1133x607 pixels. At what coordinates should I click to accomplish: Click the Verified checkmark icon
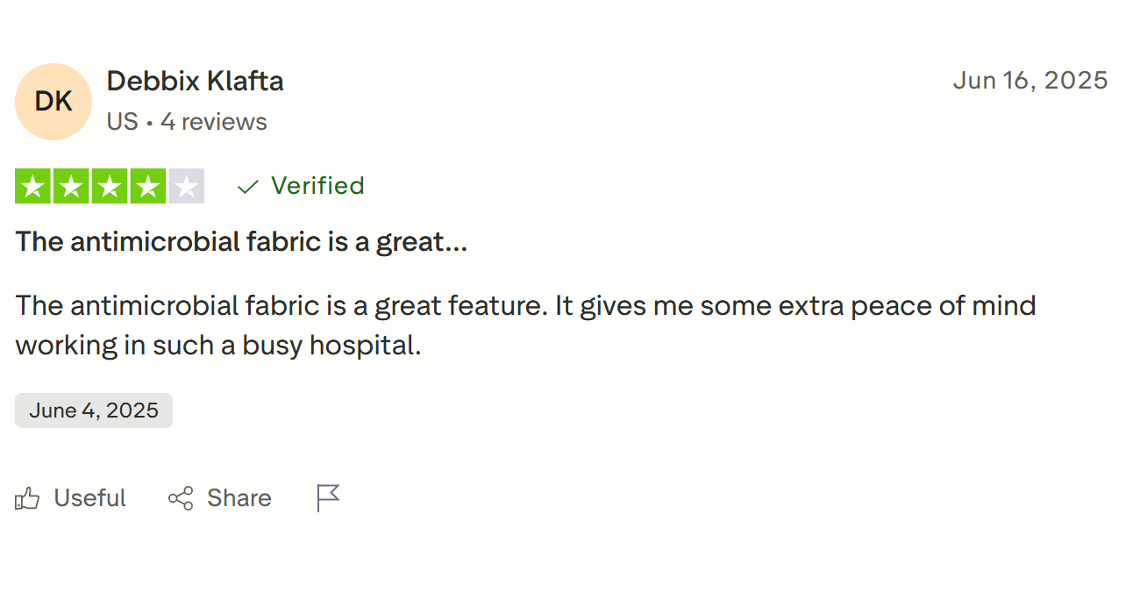(x=248, y=187)
